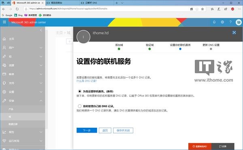The width and height of the screenshot is (243, 150).
Task: Click the 验证域 wizard step
Action: pos(149,46)
